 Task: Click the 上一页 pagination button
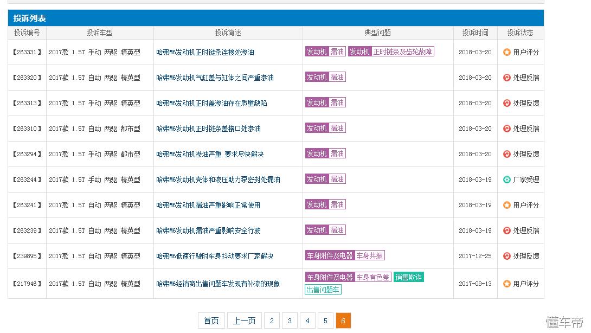[x=245, y=321]
